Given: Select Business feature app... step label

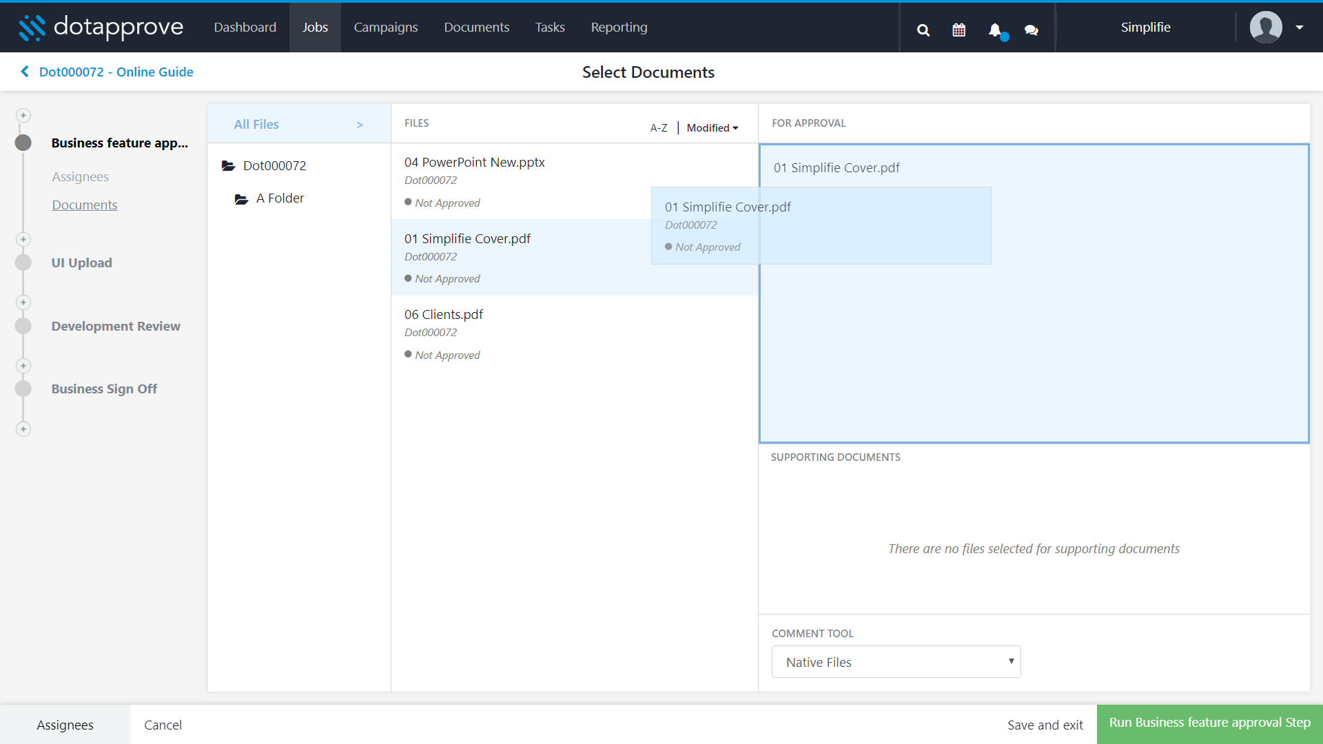Looking at the screenshot, I should click(120, 143).
